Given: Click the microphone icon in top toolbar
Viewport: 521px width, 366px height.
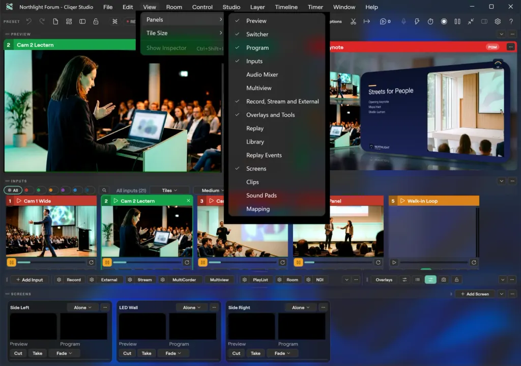Looking at the screenshot, I should [x=403, y=21].
